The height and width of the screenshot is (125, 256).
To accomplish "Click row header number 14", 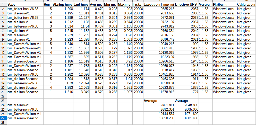I will coord(3,61).
